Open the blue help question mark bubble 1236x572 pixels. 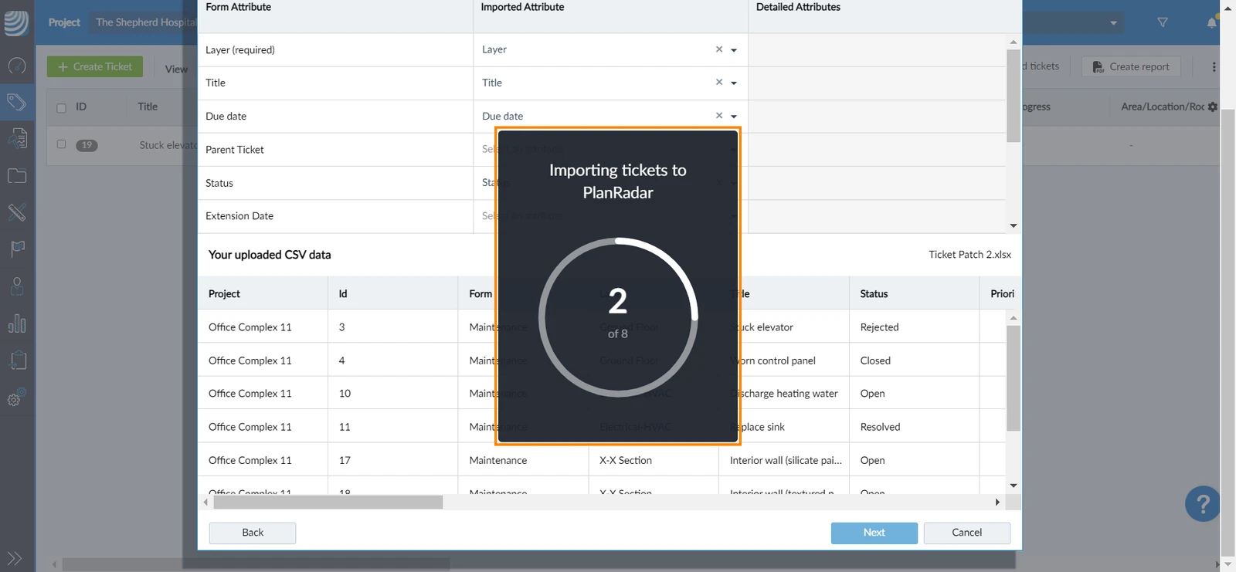(x=1202, y=504)
